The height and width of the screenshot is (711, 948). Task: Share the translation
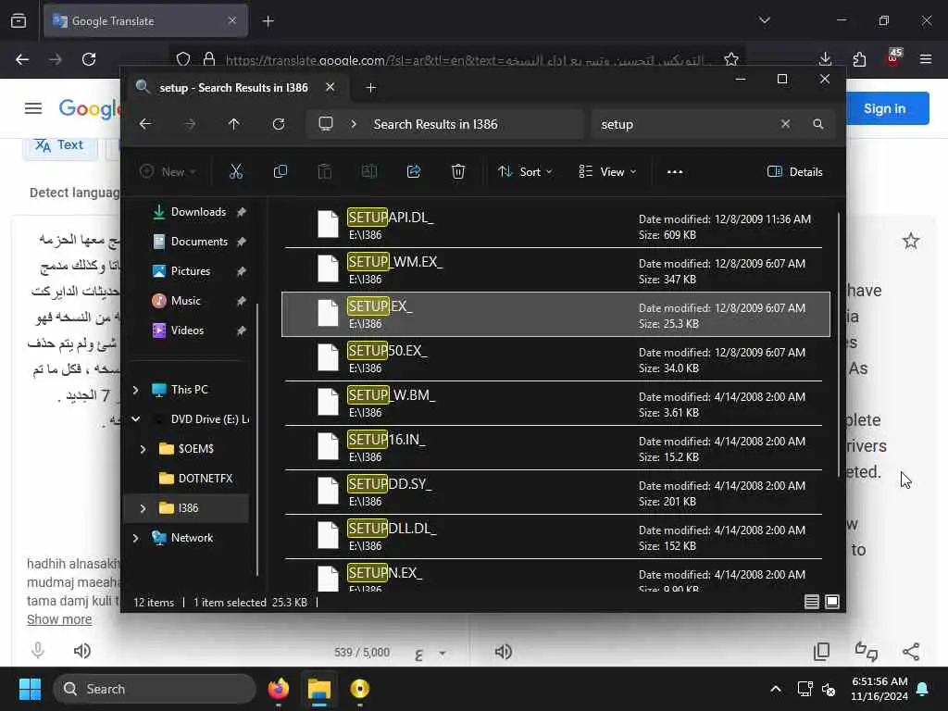coord(911,651)
